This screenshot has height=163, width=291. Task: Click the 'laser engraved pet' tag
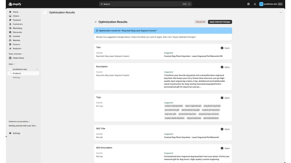point(193,106)
